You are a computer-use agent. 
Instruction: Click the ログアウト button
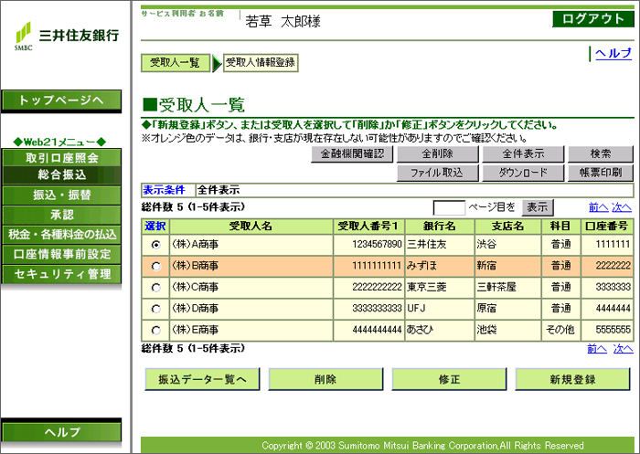coord(593,19)
